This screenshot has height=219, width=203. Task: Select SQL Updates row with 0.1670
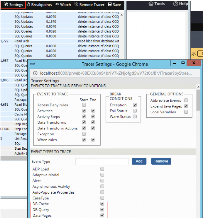[x=60, y=21]
